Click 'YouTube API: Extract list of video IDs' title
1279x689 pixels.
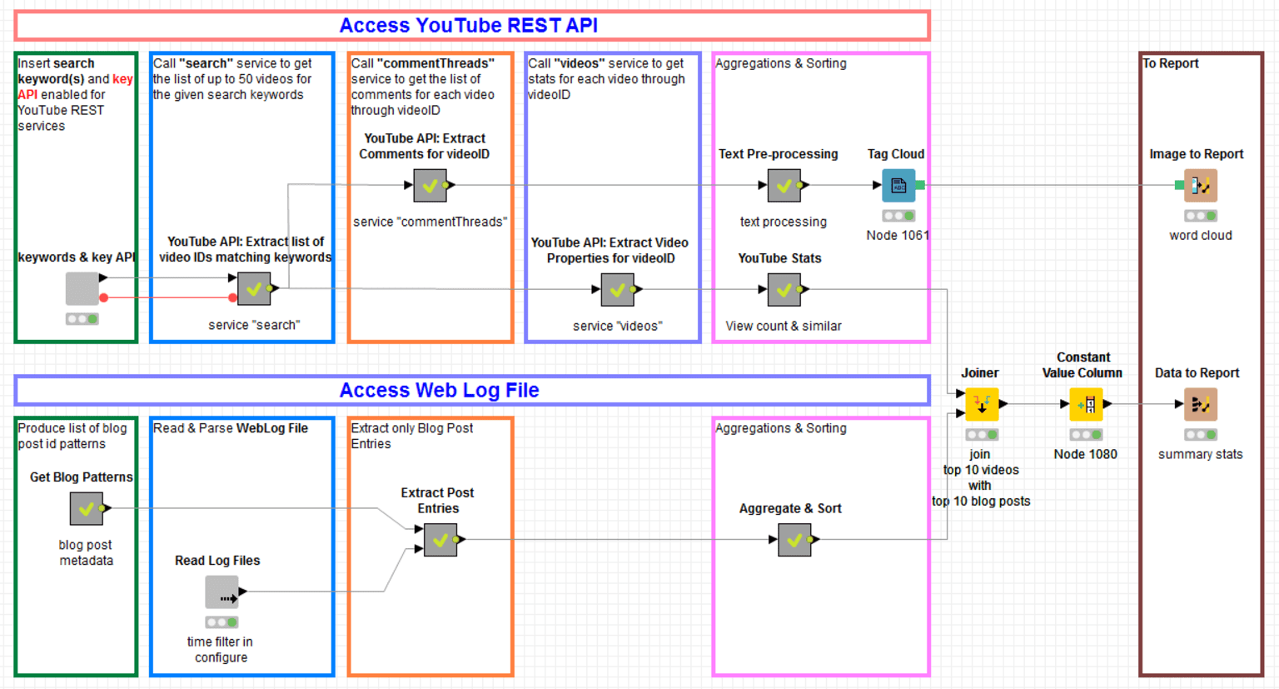[x=246, y=250]
